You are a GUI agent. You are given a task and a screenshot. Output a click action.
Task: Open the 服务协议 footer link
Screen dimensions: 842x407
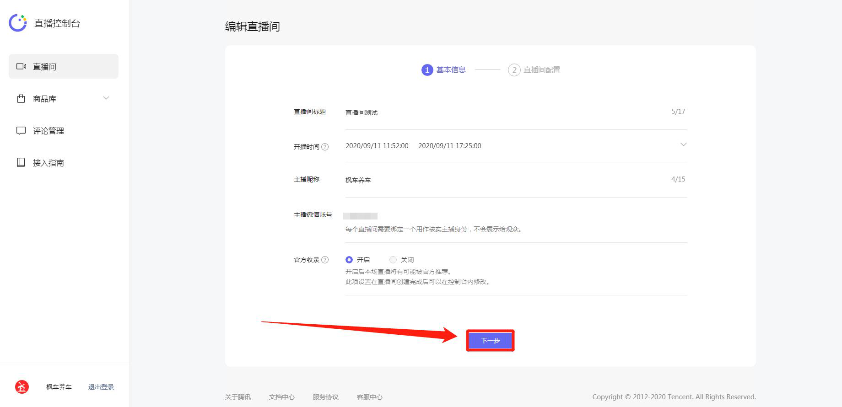pyautogui.click(x=326, y=397)
